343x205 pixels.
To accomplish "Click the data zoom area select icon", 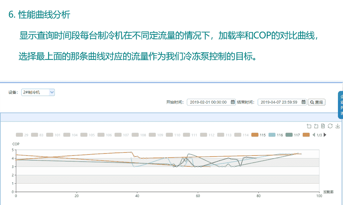I will pyautogui.click(x=309, y=126).
